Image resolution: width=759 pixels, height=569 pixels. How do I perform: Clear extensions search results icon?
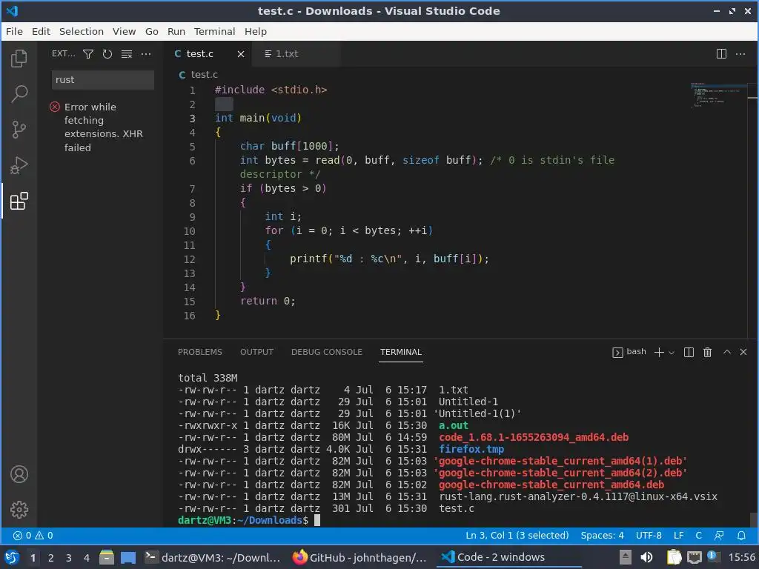[127, 53]
